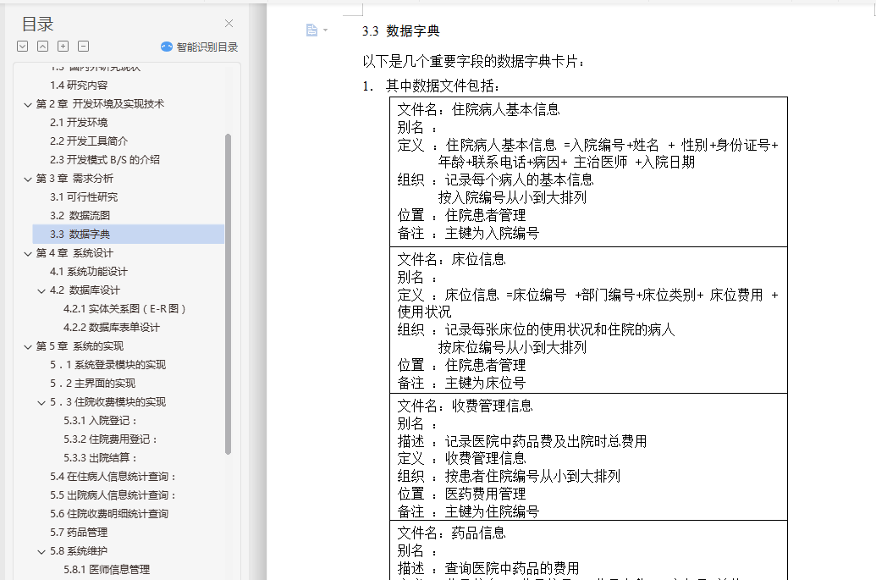876x580 pixels.
Task: Click the page icon beside heading 3.3
Action: point(311,30)
